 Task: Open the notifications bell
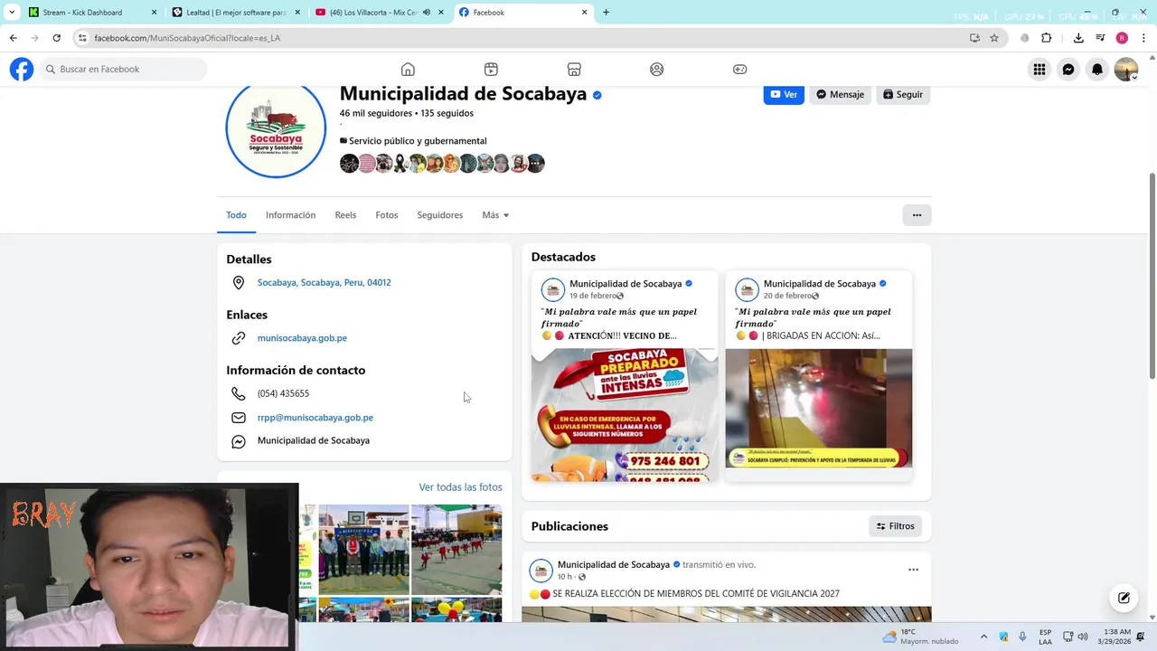[1097, 70]
